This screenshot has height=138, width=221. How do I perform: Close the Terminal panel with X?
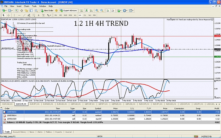click(x=1, y=108)
